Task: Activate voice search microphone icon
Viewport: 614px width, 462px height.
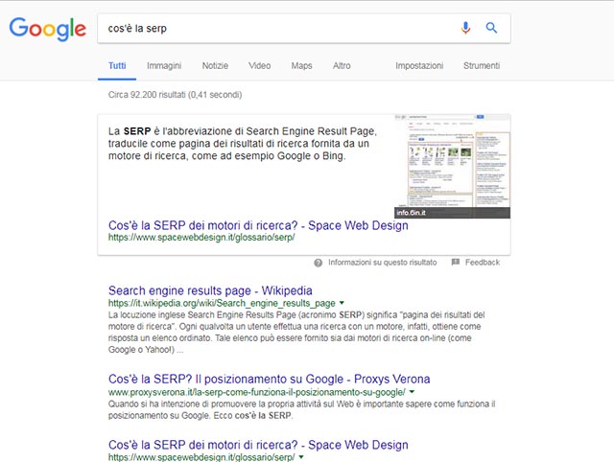Action: coord(465,28)
